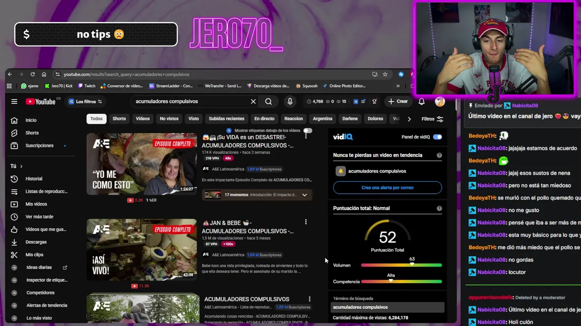This screenshot has height=326, width=581.
Task: Click the Volumen score bar
Action: pos(401,265)
